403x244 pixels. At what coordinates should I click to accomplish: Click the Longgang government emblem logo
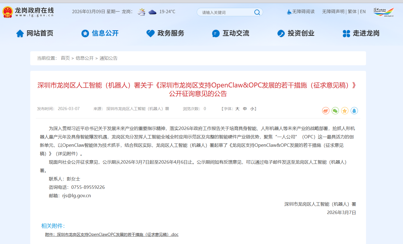(x=8, y=12)
